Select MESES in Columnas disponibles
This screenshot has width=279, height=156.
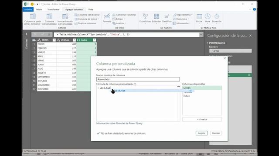click(x=202, y=88)
